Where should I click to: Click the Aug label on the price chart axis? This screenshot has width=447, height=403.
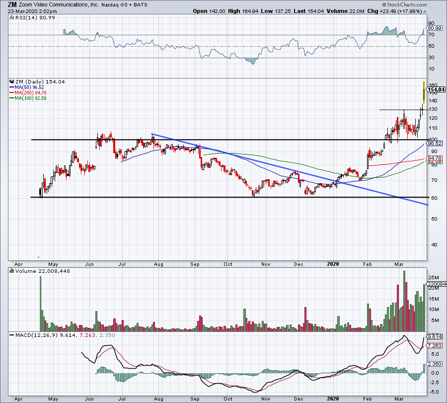pos(158,264)
